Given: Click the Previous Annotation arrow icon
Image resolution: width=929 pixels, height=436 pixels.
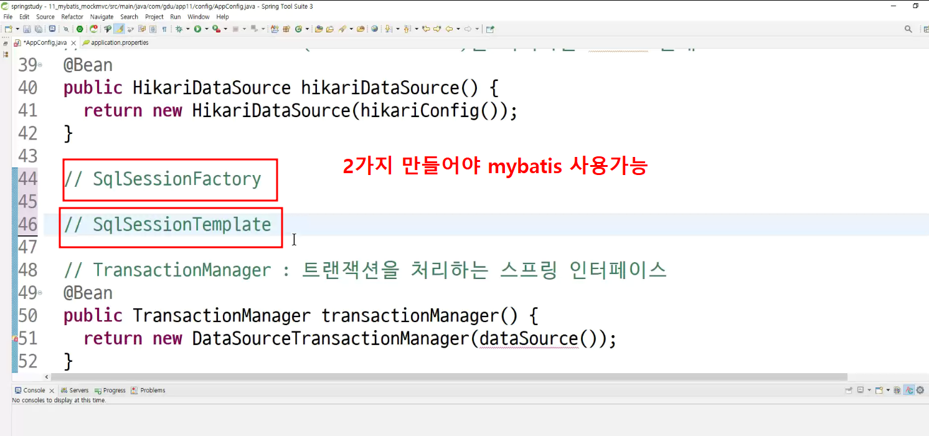Looking at the screenshot, I should pos(407,29).
